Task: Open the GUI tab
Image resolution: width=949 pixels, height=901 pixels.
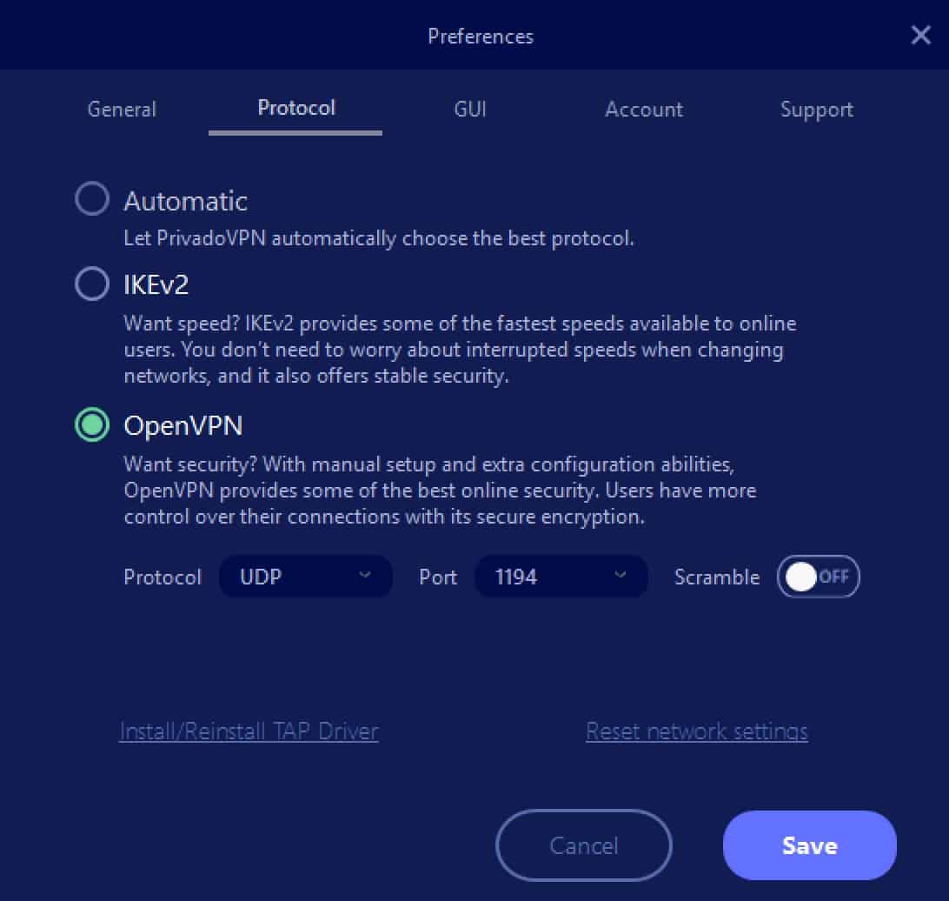Action: 469,110
